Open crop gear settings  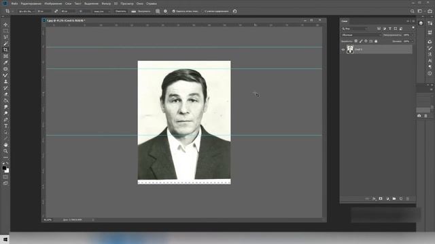click(x=165, y=12)
